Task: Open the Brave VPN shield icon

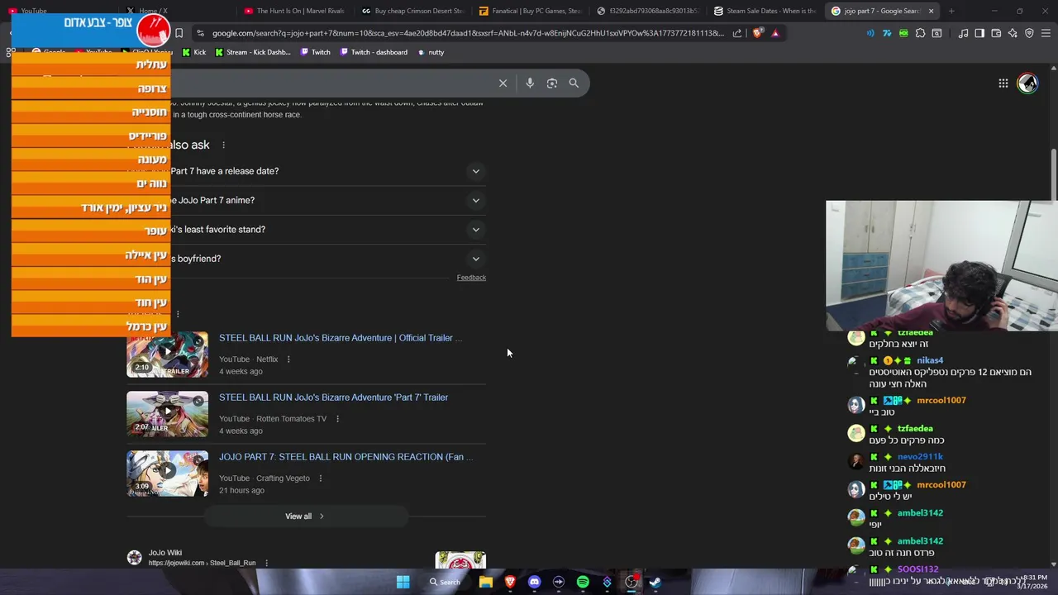Action: [x=1029, y=33]
